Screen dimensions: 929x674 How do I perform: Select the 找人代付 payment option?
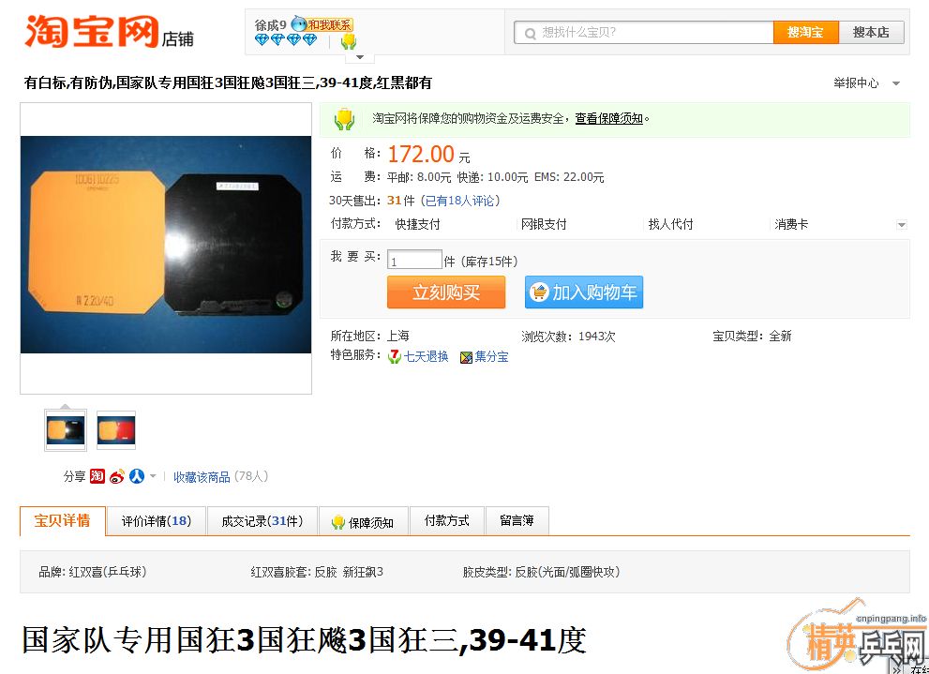[x=670, y=224]
